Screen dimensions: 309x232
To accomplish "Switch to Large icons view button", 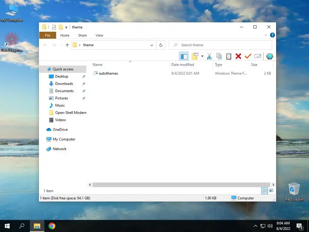I will pos(271,191).
